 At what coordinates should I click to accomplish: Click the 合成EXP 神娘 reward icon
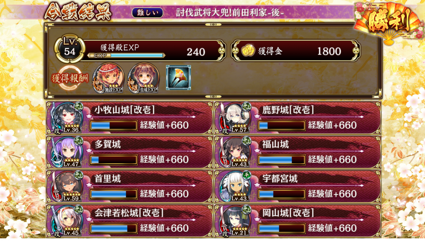(x=143, y=78)
